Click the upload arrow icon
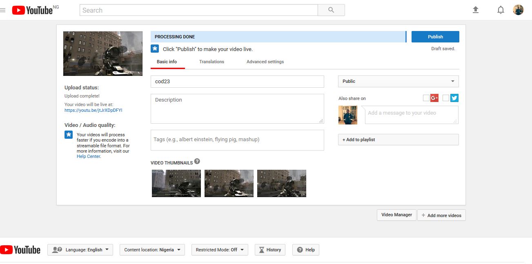This screenshot has height=264, width=532. click(475, 10)
